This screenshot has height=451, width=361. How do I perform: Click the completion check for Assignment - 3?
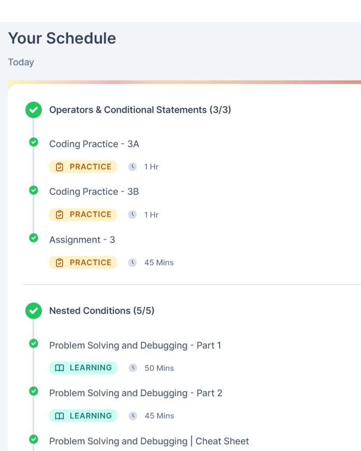click(x=34, y=238)
